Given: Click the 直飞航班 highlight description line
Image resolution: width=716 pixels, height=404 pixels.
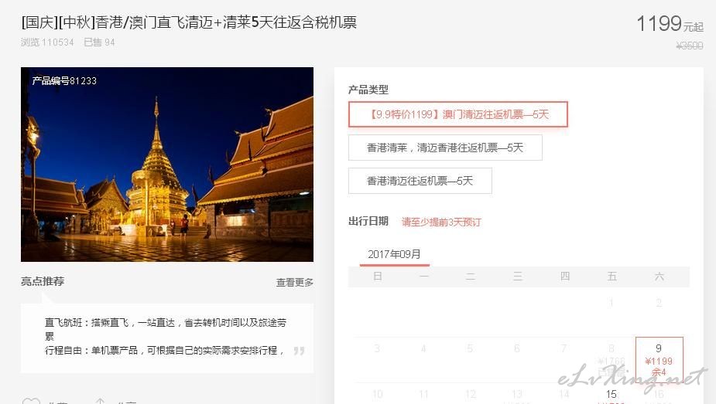Looking at the screenshot, I should 166,329.
